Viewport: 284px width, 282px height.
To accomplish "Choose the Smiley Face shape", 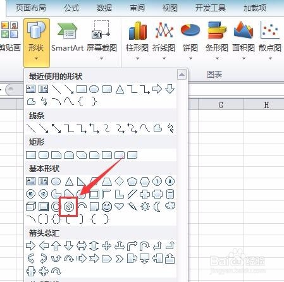I will (x=107, y=207).
